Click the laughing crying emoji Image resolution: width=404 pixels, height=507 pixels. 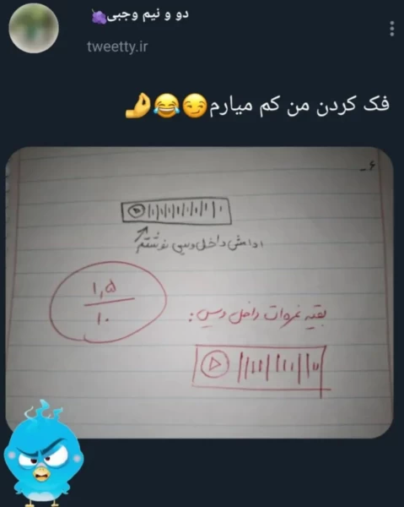coord(166,106)
